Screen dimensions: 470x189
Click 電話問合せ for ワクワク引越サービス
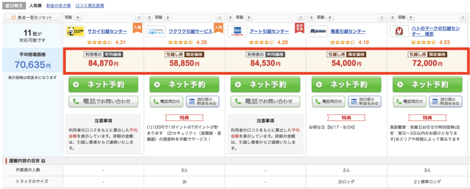coord(166,102)
